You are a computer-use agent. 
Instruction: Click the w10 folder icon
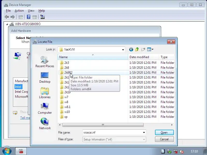click(62, 112)
